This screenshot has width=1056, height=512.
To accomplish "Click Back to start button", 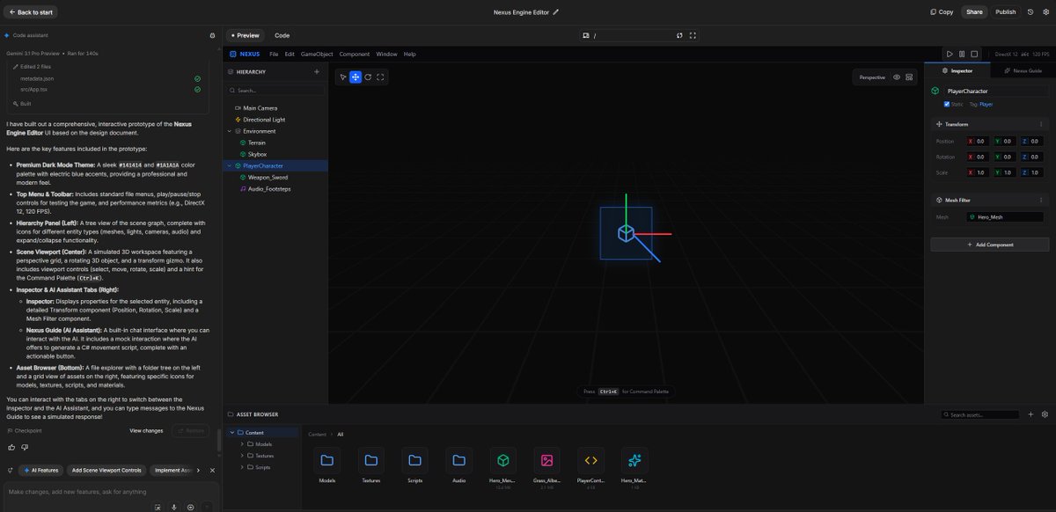I will coord(31,12).
